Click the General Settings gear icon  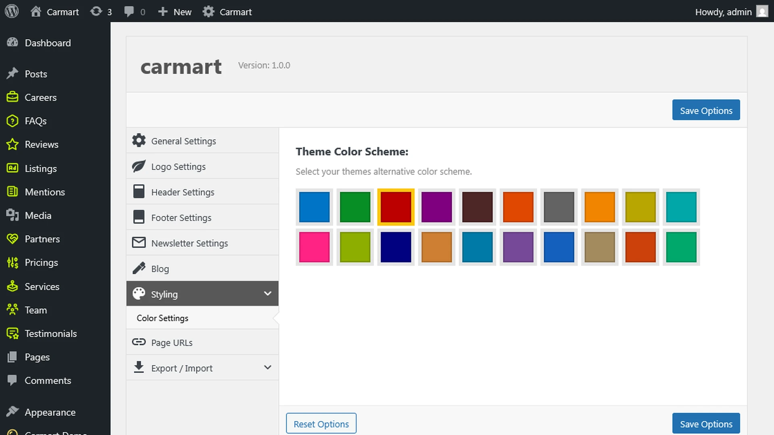point(139,140)
